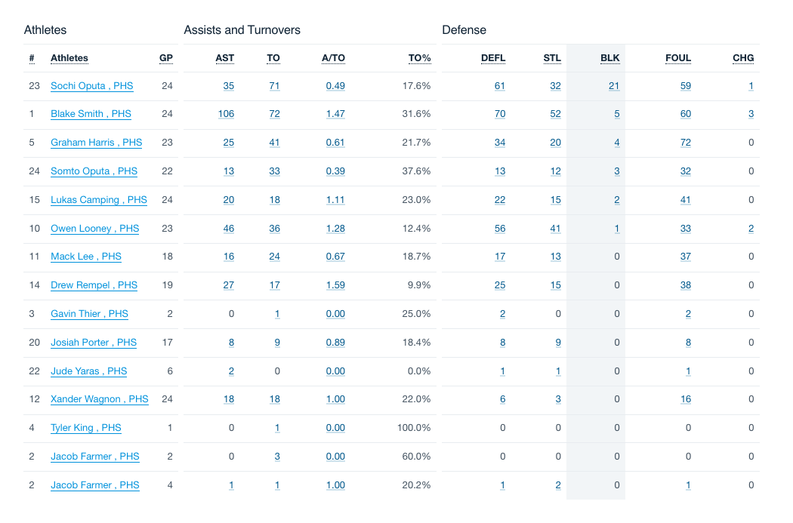The width and height of the screenshot is (793, 523).
Task: Open Sochi Oputa's athlete profile link
Action: 91,86
